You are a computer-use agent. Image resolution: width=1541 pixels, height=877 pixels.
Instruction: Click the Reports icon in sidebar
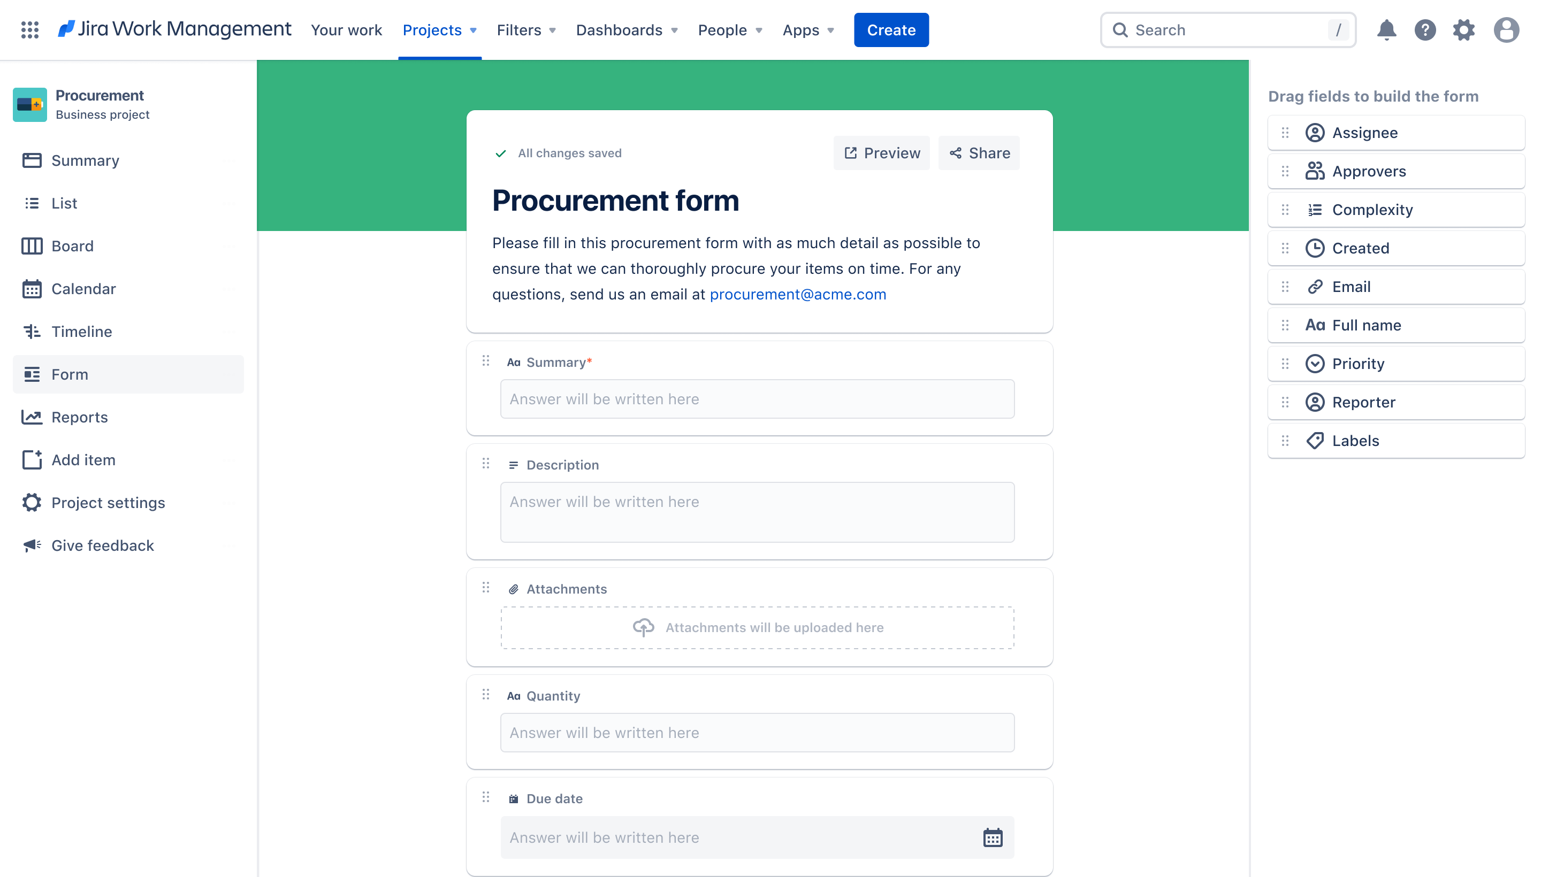coord(33,417)
